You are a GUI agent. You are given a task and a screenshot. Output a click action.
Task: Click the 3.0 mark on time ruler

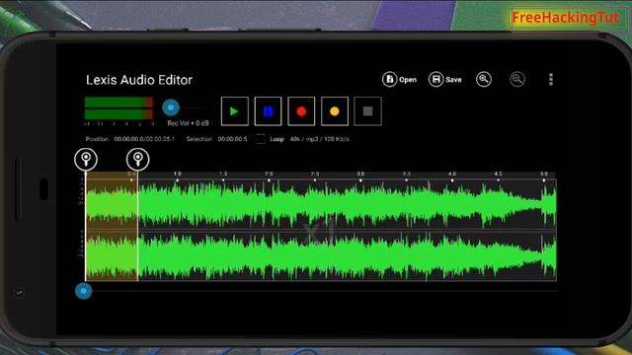360,174
